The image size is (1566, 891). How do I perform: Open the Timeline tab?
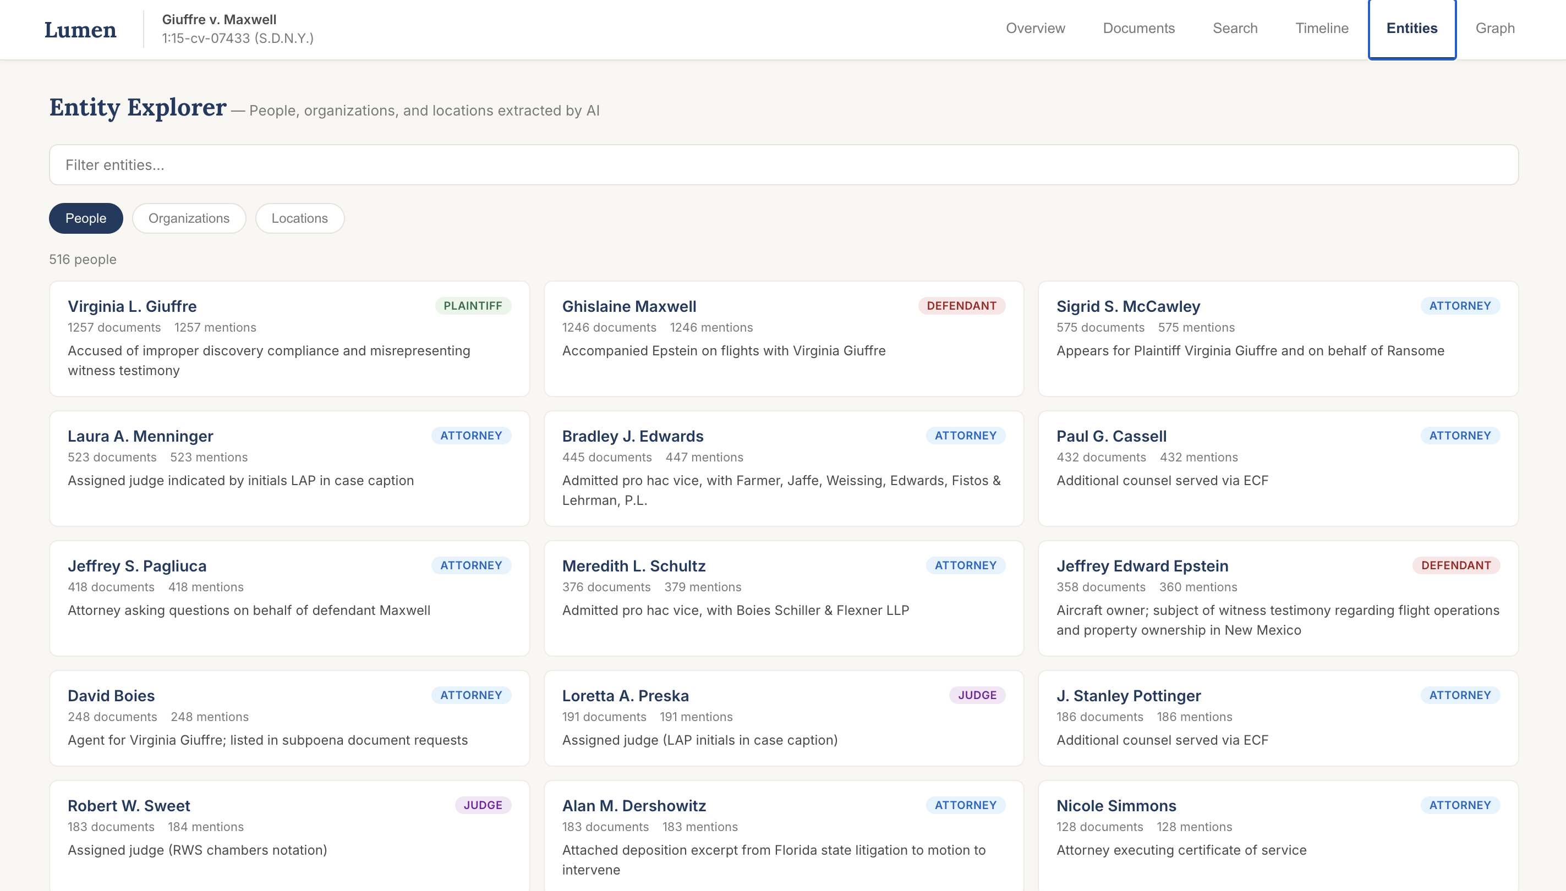[x=1322, y=28]
